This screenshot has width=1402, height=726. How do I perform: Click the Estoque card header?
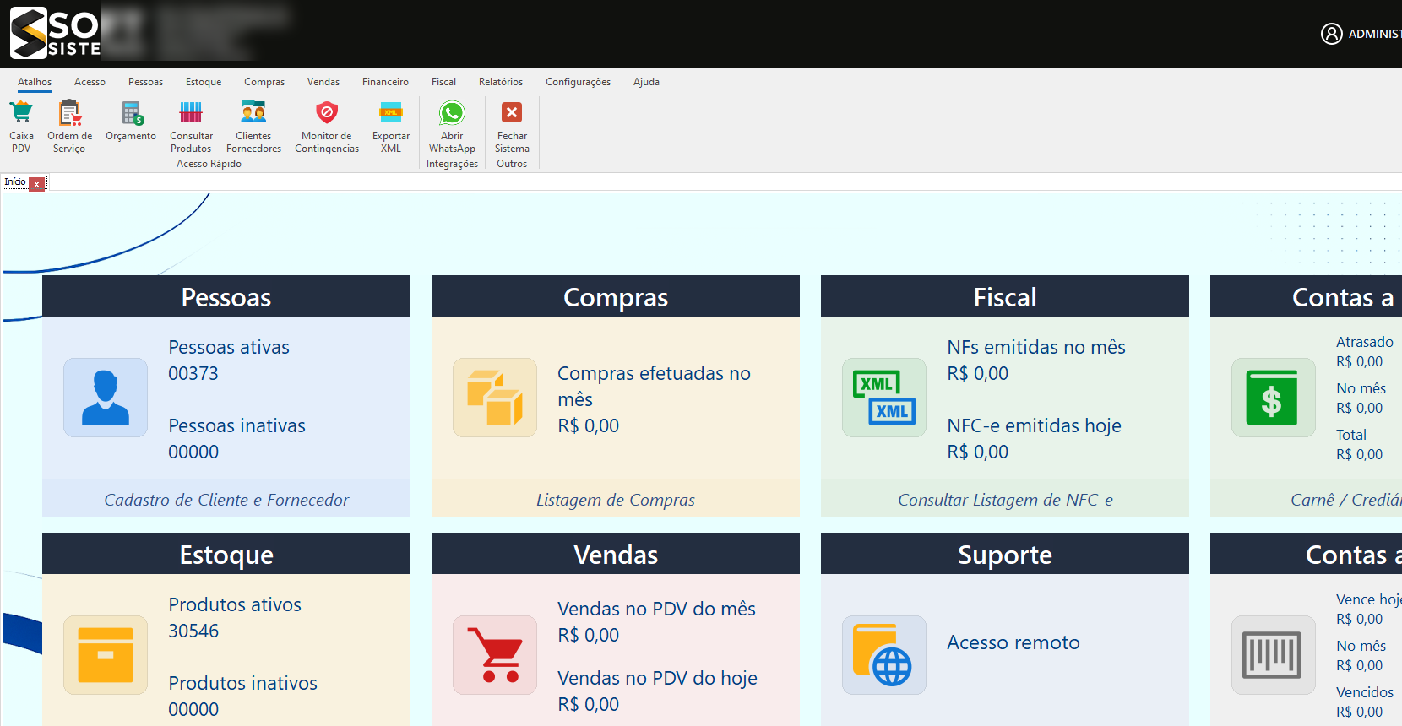(226, 554)
